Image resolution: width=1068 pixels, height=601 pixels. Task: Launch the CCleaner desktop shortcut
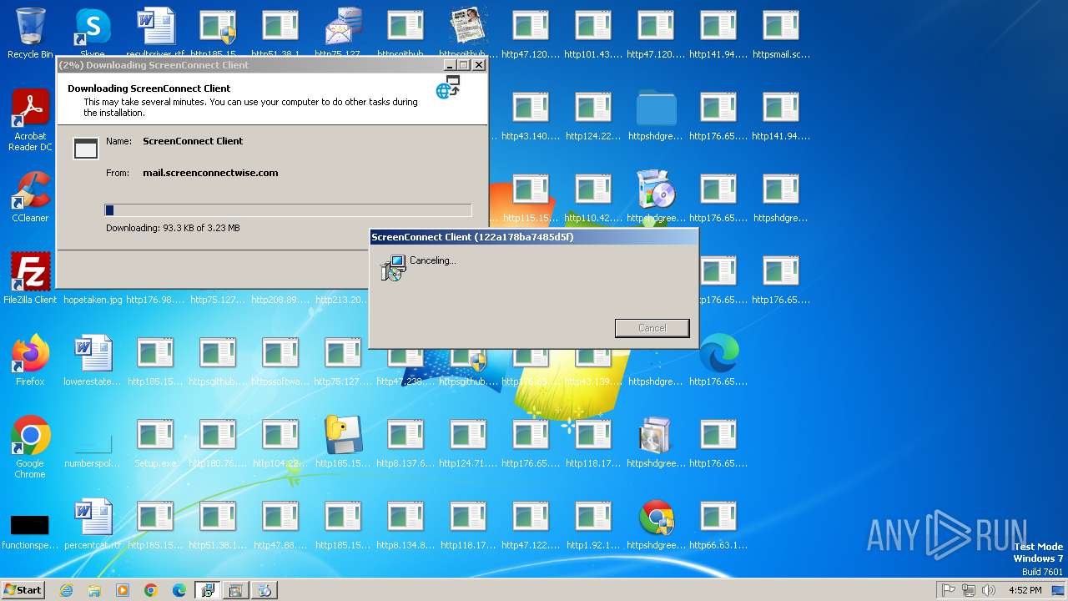(x=31, y=196)
